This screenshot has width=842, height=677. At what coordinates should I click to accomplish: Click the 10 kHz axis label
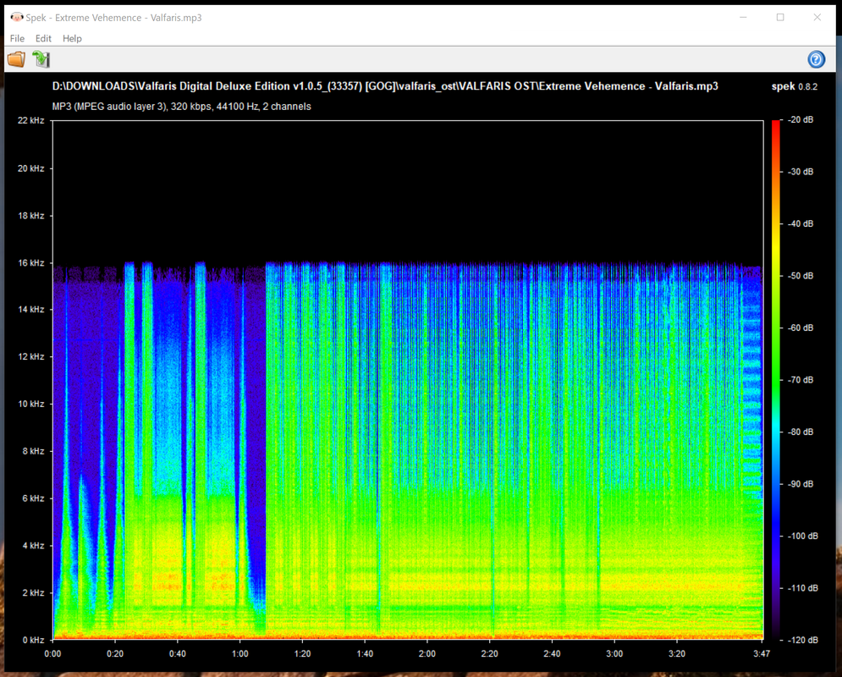click(30, 404)
